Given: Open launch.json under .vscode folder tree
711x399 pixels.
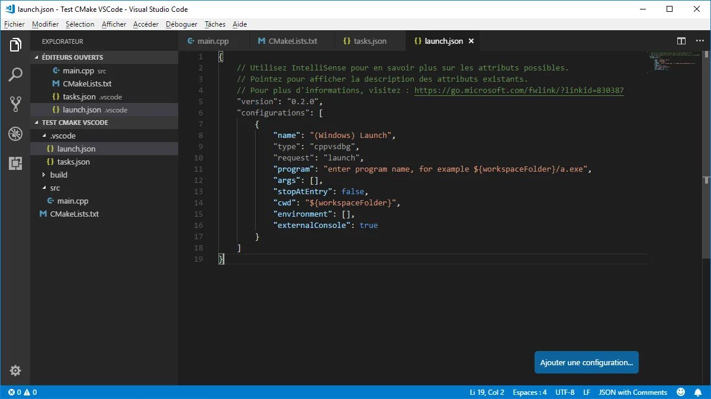Looking at the screenshot, I should (x=104, y=149).
